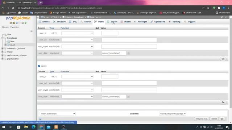Open function dropdown for first user_id
This screenshot has height=130, width=232.
77,33
